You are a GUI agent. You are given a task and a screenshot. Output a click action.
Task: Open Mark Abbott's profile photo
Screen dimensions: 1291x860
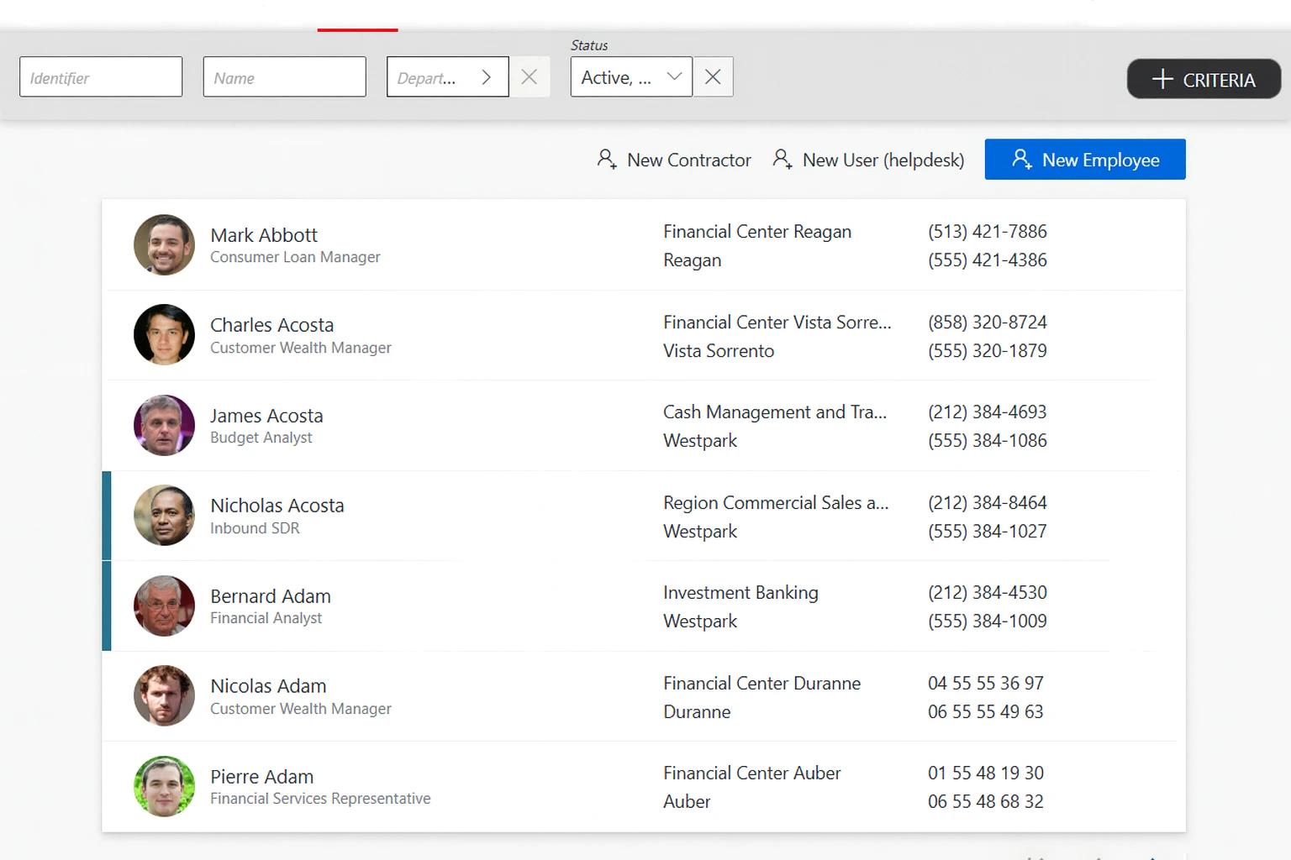tap(164, 245)
